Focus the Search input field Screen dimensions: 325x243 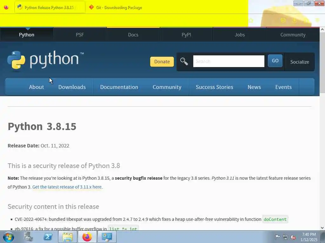coord(229,61)
